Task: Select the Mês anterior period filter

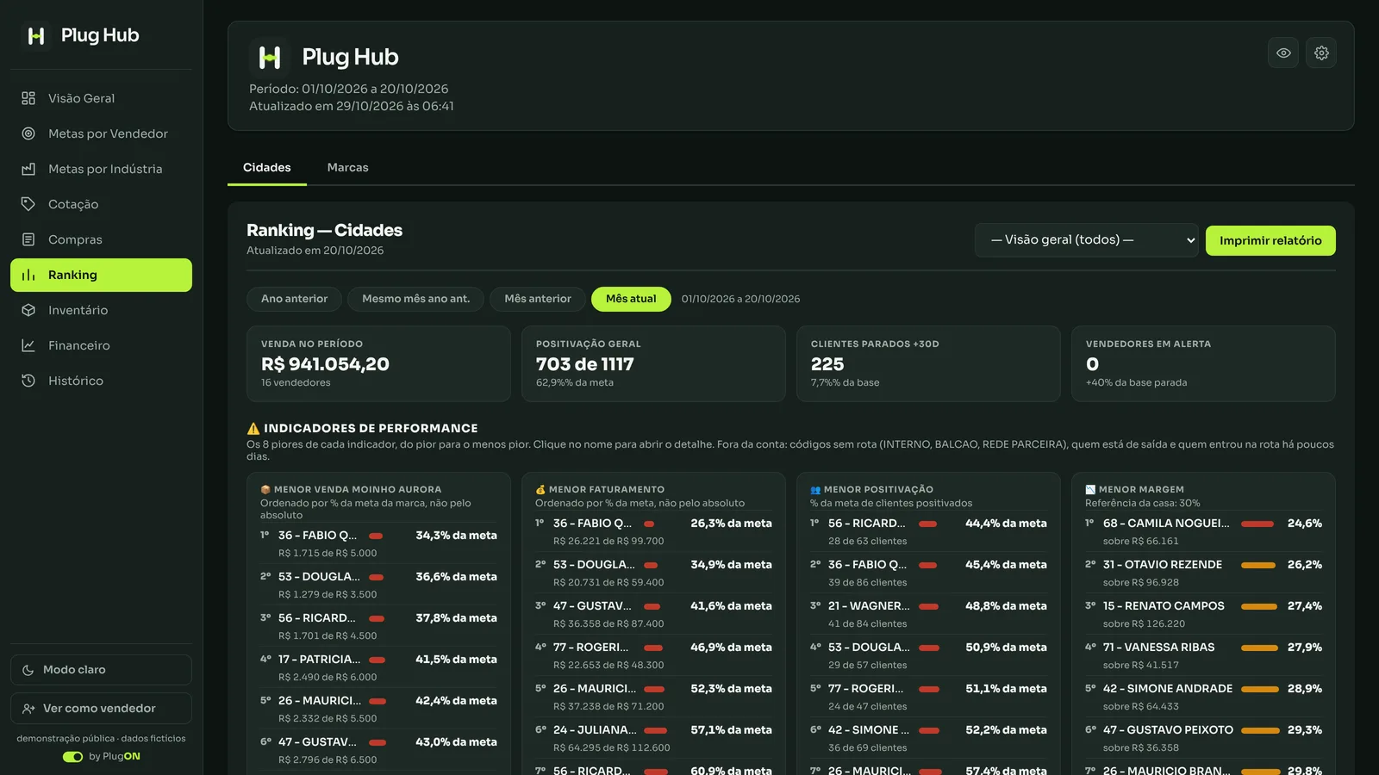Action: pyautogui.click(x=538, y=299)
